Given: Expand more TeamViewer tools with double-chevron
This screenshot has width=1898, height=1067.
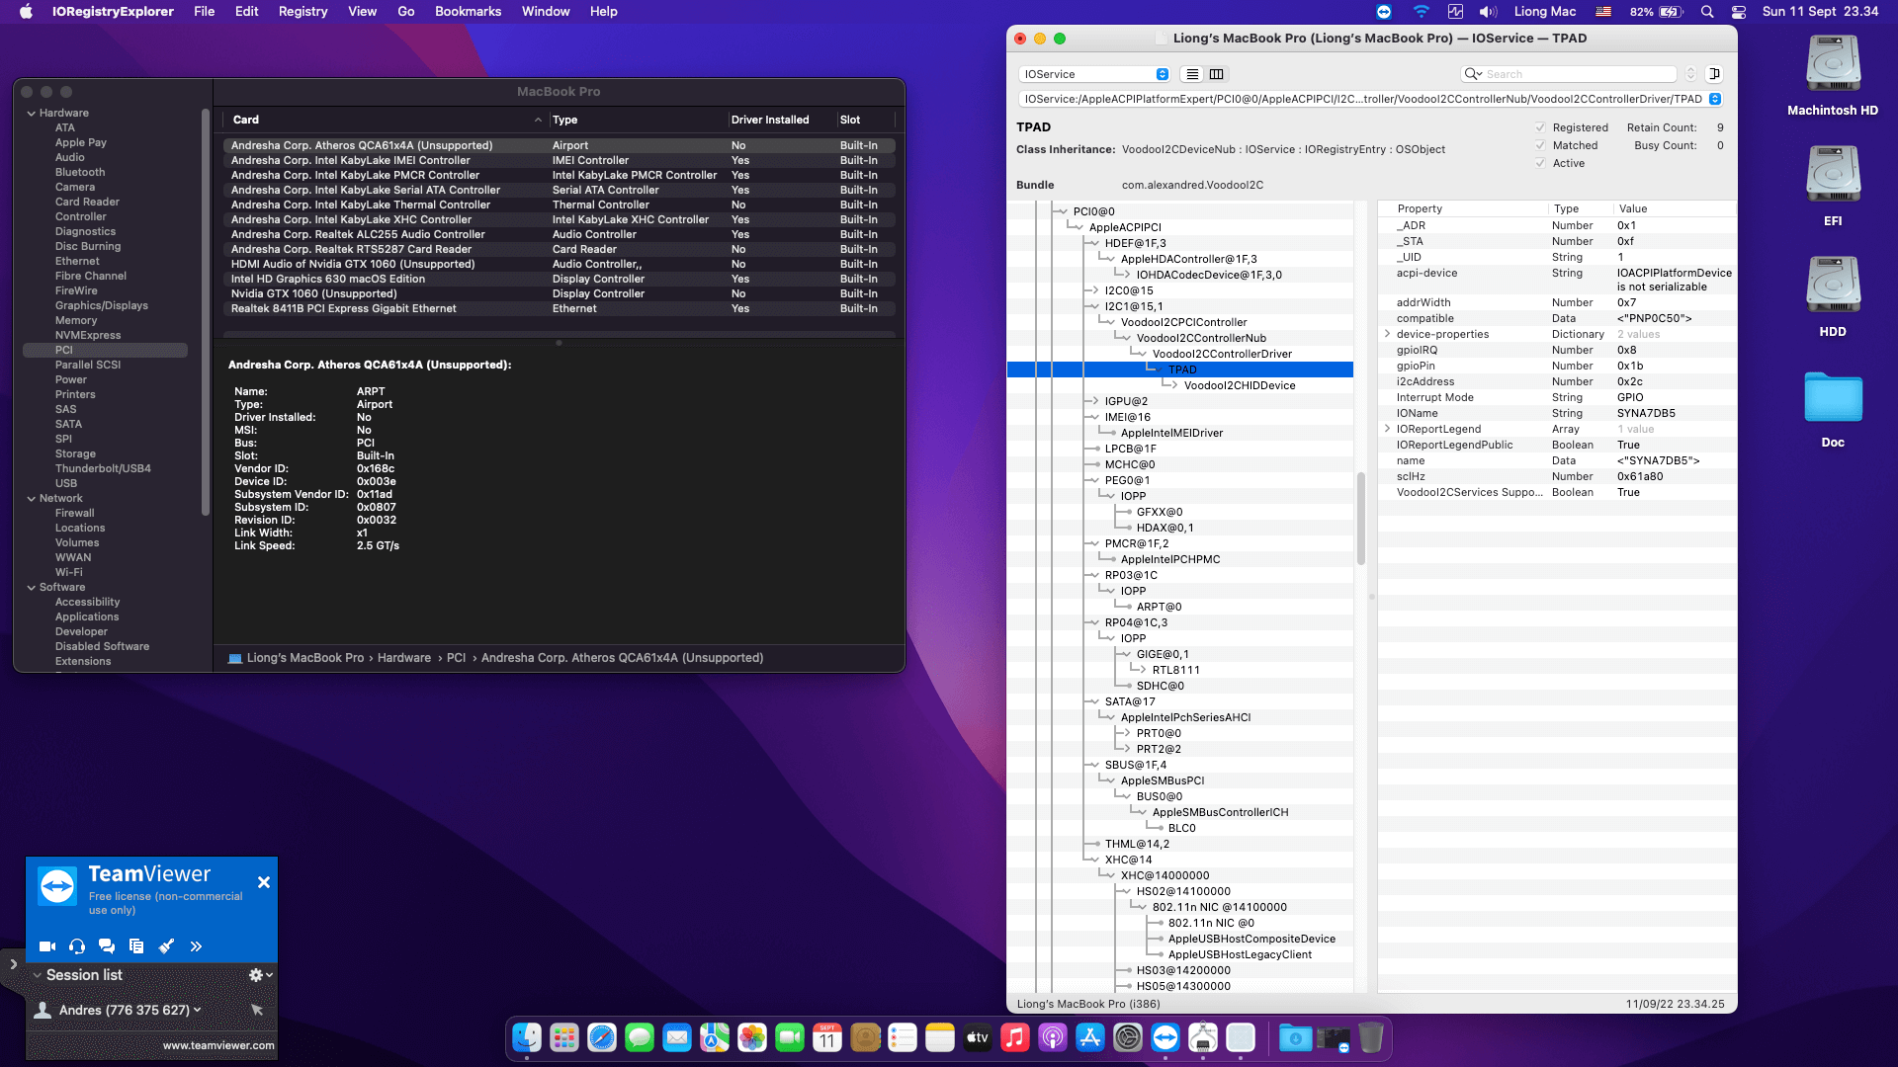Looking at the screenshot, I should coord(196,946).
